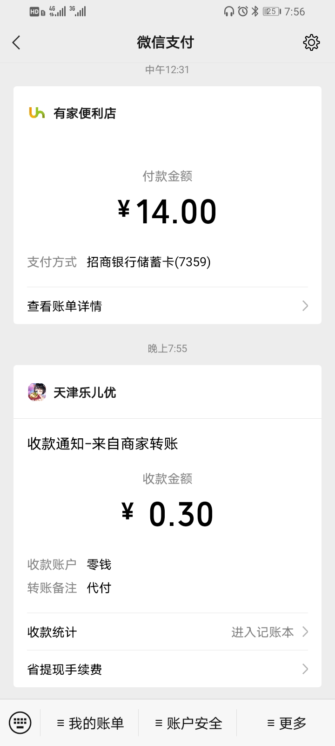The image size is (335, 746).
Task: Tap 查看账单详情 text
Action: [65, 306]
